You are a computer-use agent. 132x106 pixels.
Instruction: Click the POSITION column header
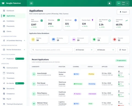pyautogui.click(x=62, y=67)
